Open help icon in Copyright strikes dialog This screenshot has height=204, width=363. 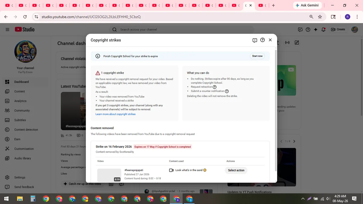(263, 40)
